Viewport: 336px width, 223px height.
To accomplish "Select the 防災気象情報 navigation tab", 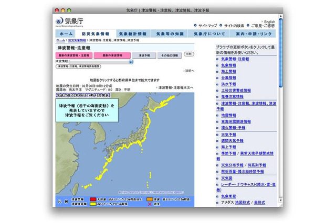I will tap(96, 34).
